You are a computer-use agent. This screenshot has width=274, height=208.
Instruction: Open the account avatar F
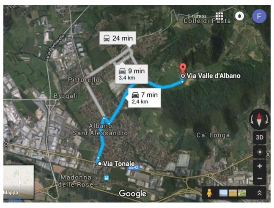click(x=259, y=16)
